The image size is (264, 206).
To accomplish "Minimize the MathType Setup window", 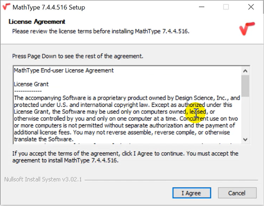I will [x=202, y=7].
